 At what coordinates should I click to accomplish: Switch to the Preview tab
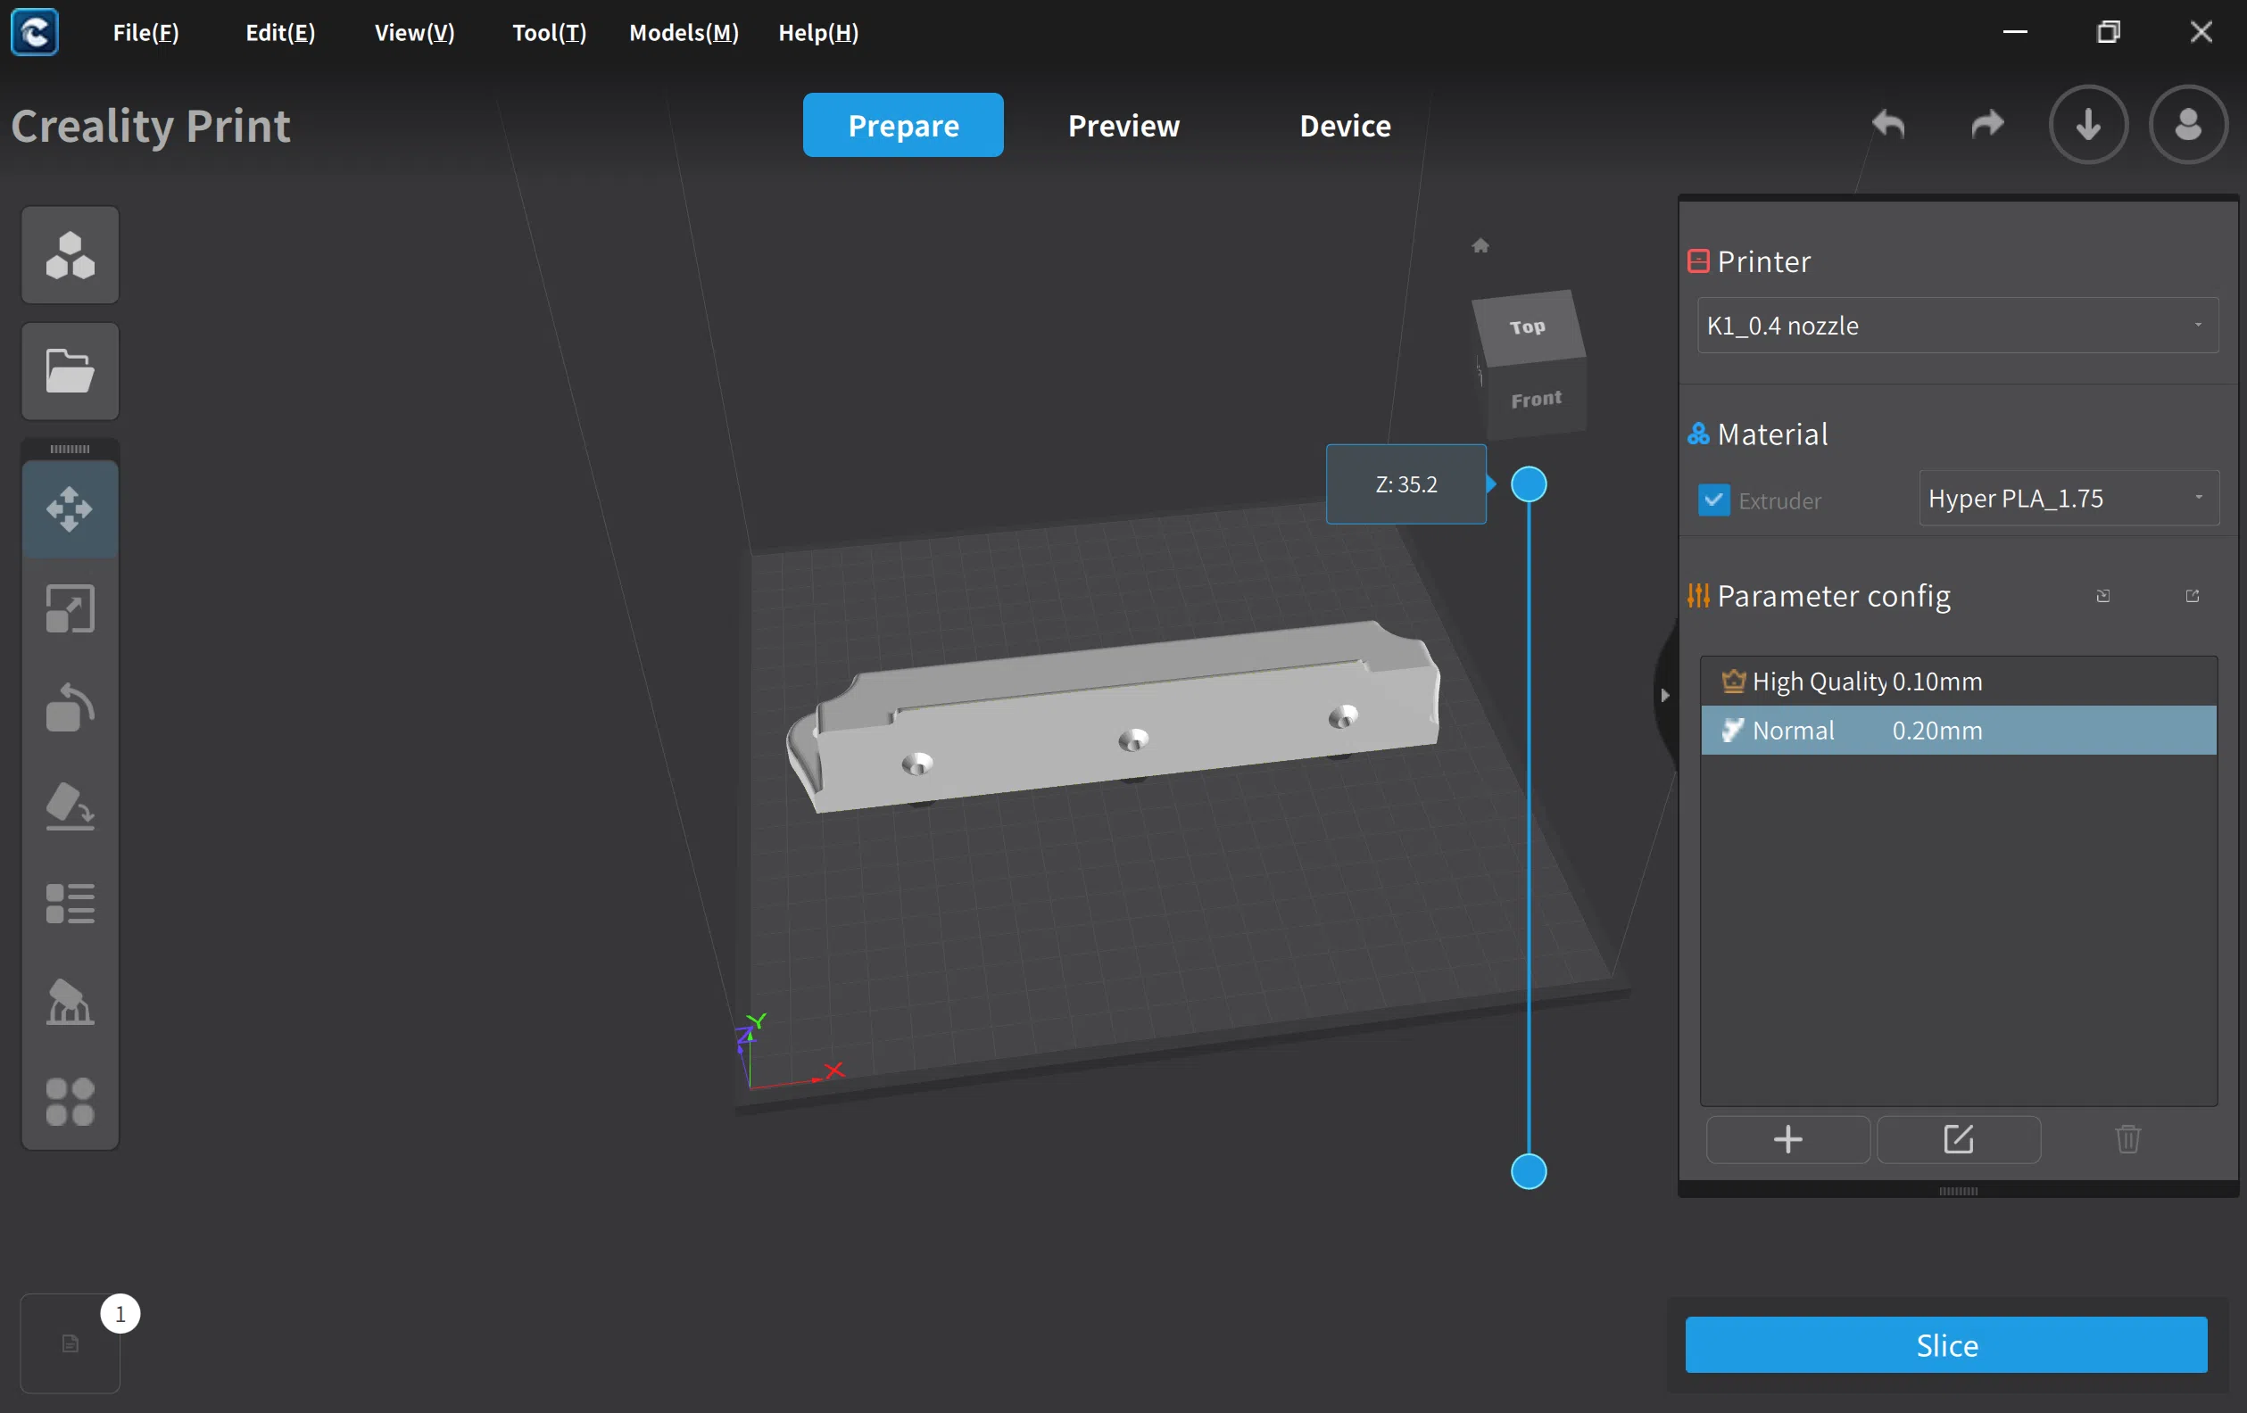1123,125
